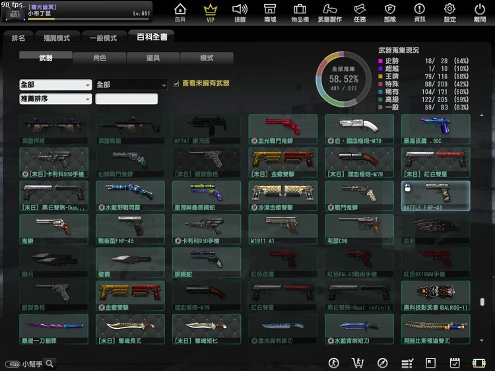
Task: Select the [末日] 奪魂長刃 blade card
Action: coord(130,329)
